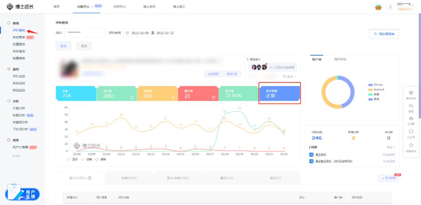Open 商务合作 icon in right floating bar

point(411,93)
